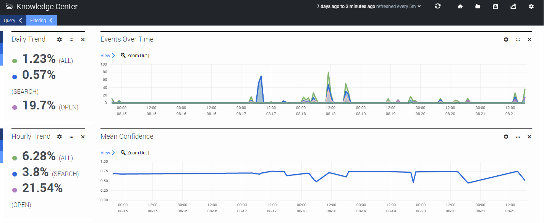
Task: Open the time range picker dropdown
Action: tap(369, 6)
